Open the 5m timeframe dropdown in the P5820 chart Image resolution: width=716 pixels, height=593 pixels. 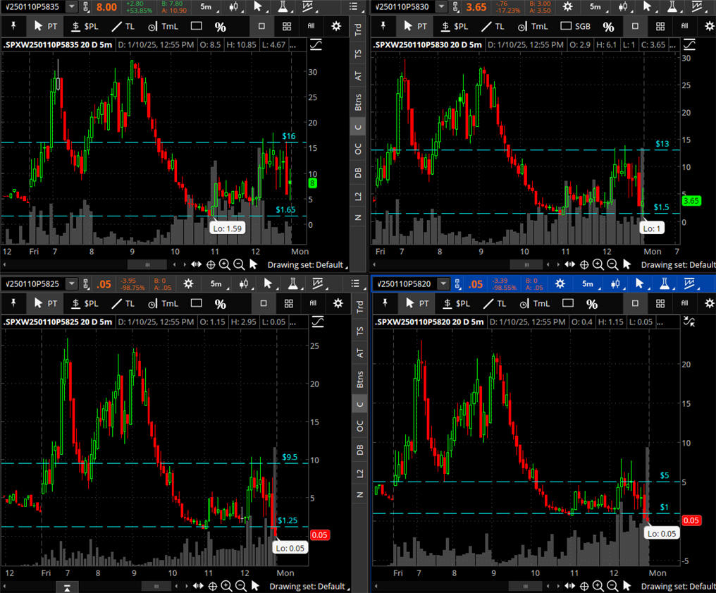(587, 283)
